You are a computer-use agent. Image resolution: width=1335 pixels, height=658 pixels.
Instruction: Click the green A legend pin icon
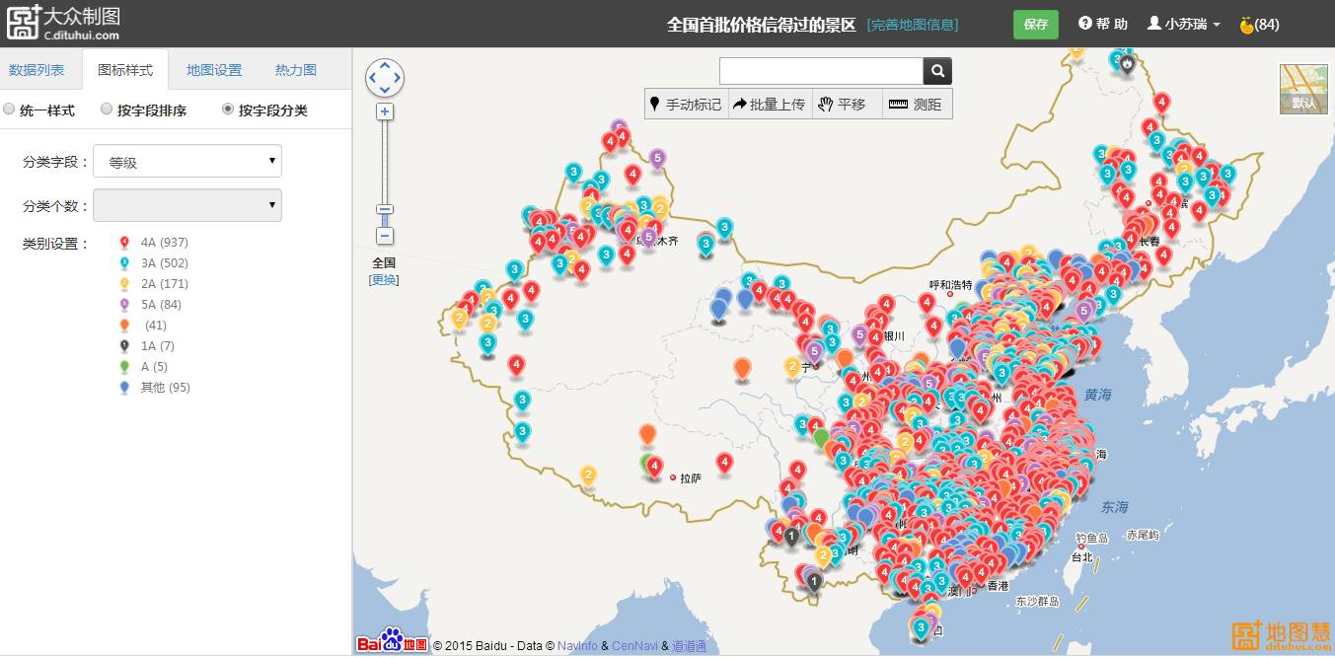click(123, 367)
